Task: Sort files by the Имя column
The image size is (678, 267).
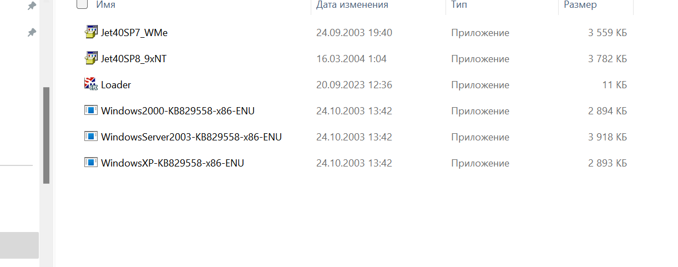Action: pyautogui.click(x=106, y=5)
